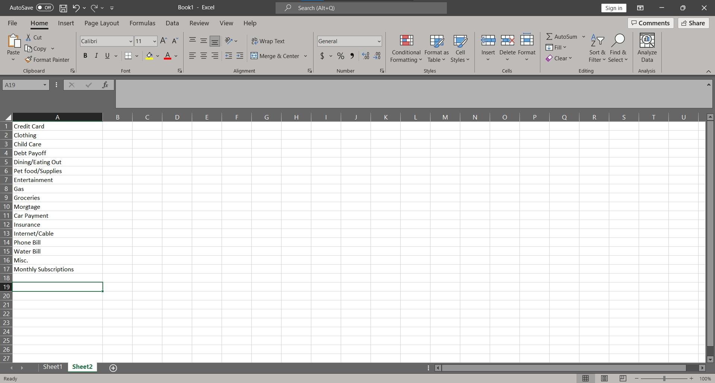Image resolution: width=715 pixels, height=383 pixels.
Task: Click the Analyze Data icon
Action: (647, 40)
